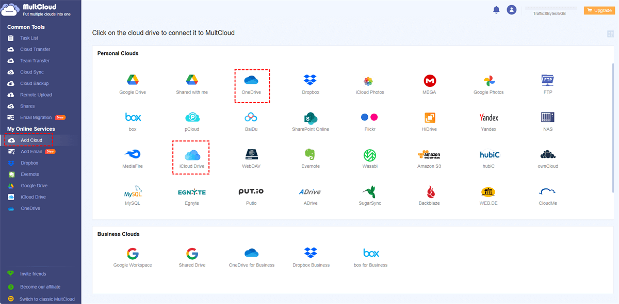Click Become our affiliate link
This screenshot has height=304, width=619.
[40, 287]
